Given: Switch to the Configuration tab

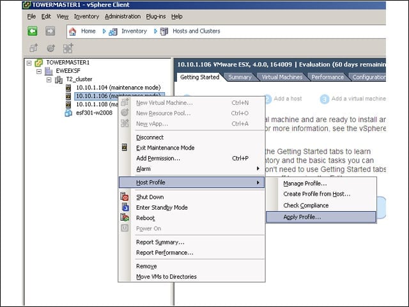Looking at the screenshot, I should point(368,77).
